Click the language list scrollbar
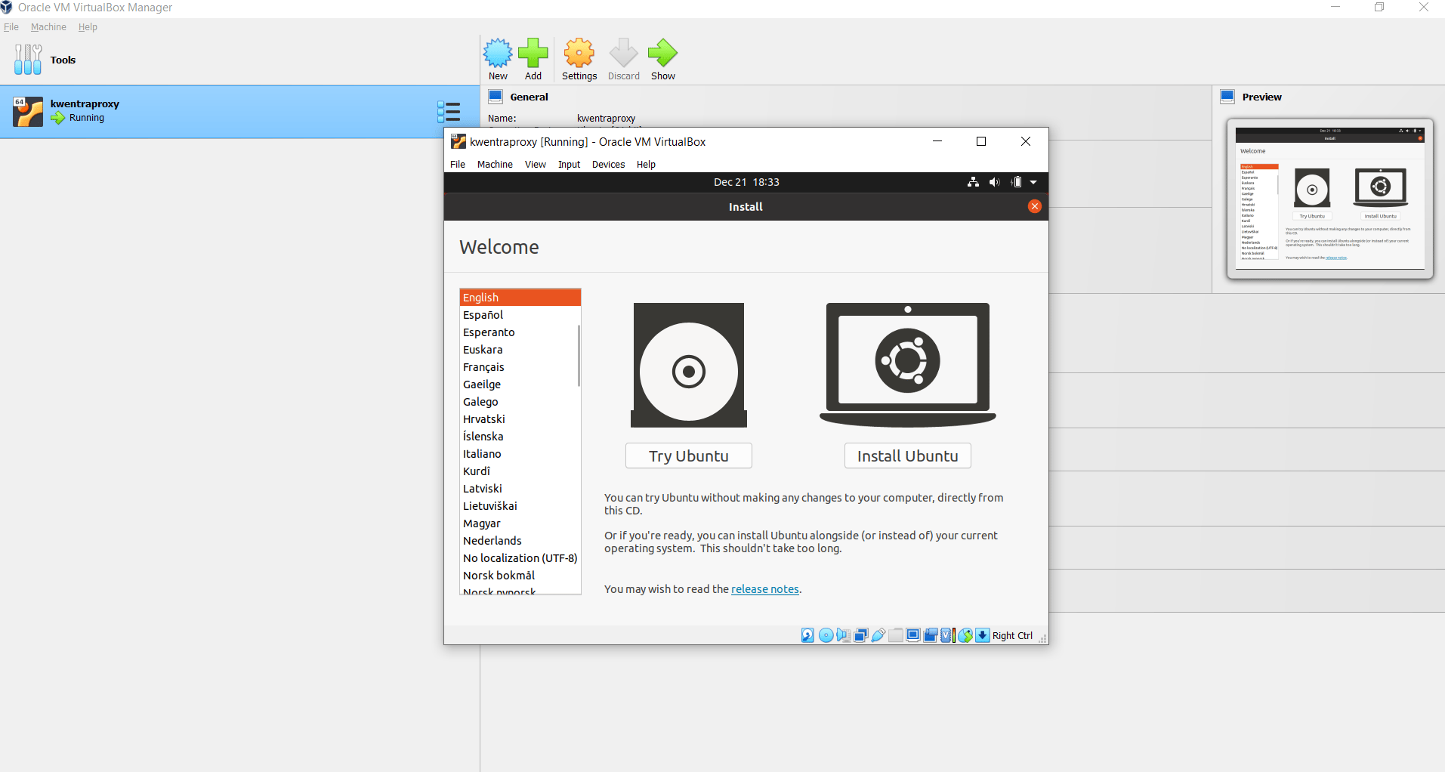This screenshot has height=772, width=1445. [x=579, y=355]
